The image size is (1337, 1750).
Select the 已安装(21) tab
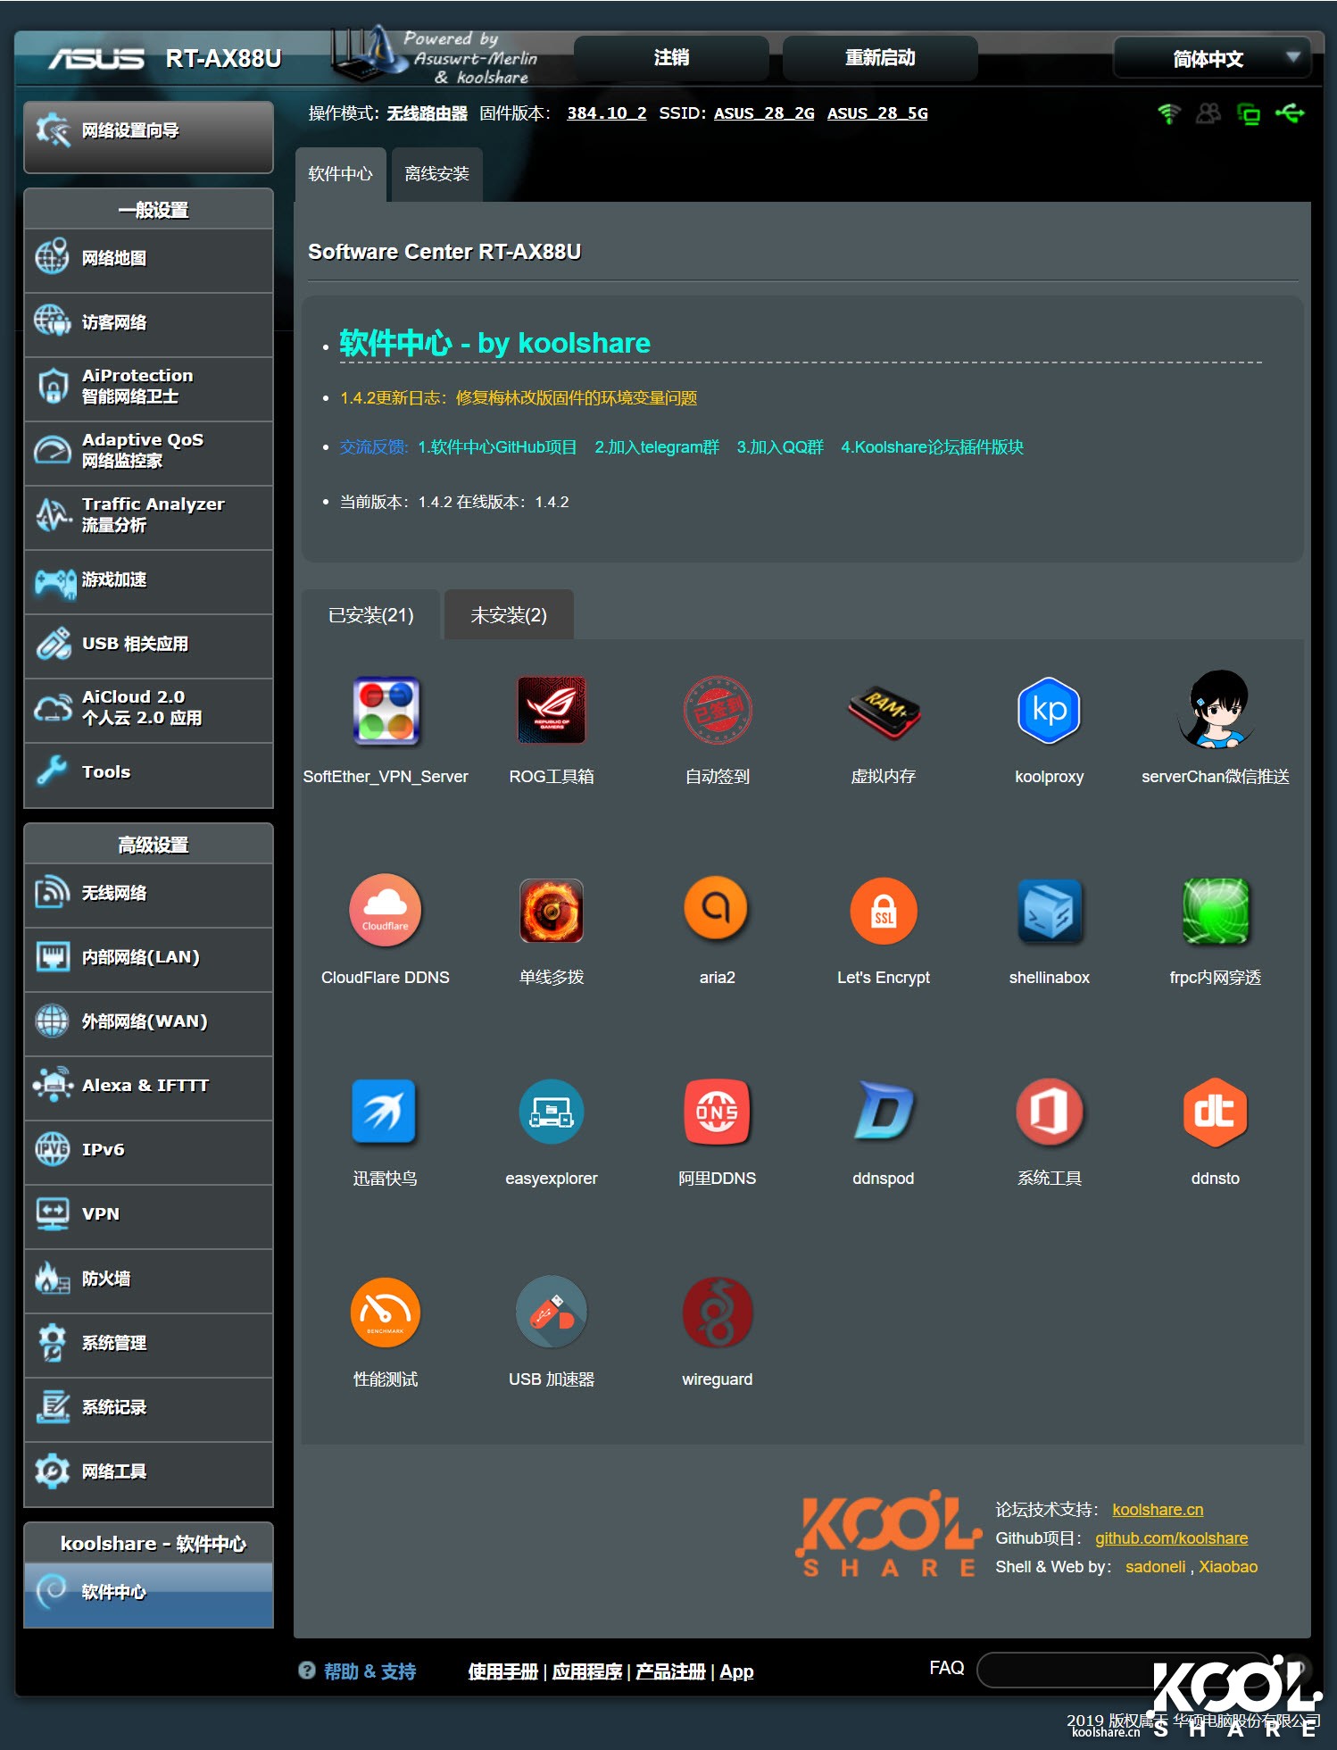371,615
